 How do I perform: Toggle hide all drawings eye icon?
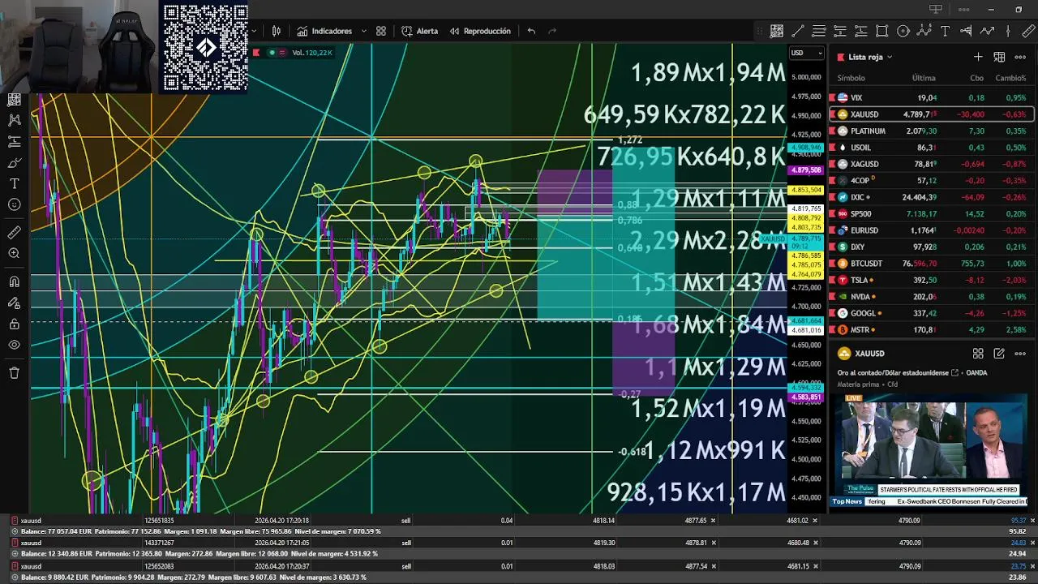(14, 346)
